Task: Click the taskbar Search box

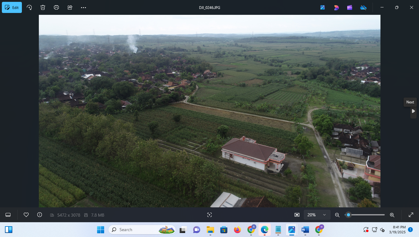Action: pyautogui.click(x=142, y=230)
